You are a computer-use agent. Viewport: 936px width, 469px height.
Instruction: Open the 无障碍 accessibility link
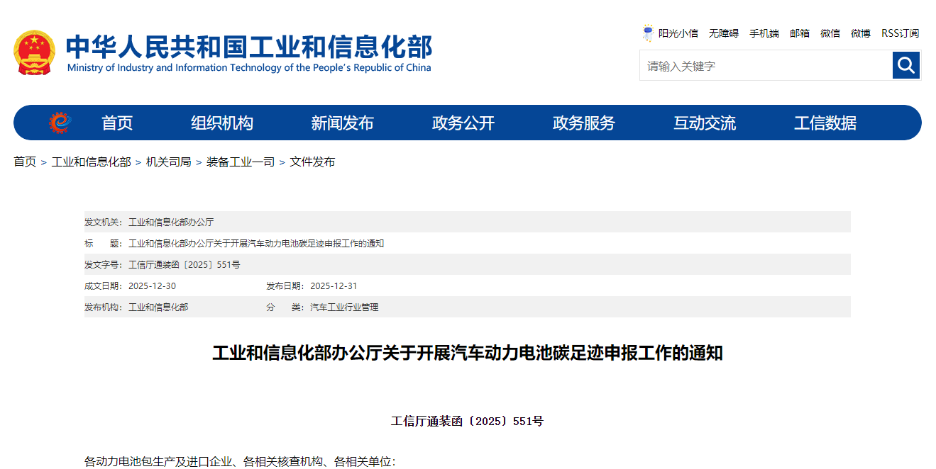point(723,33)
